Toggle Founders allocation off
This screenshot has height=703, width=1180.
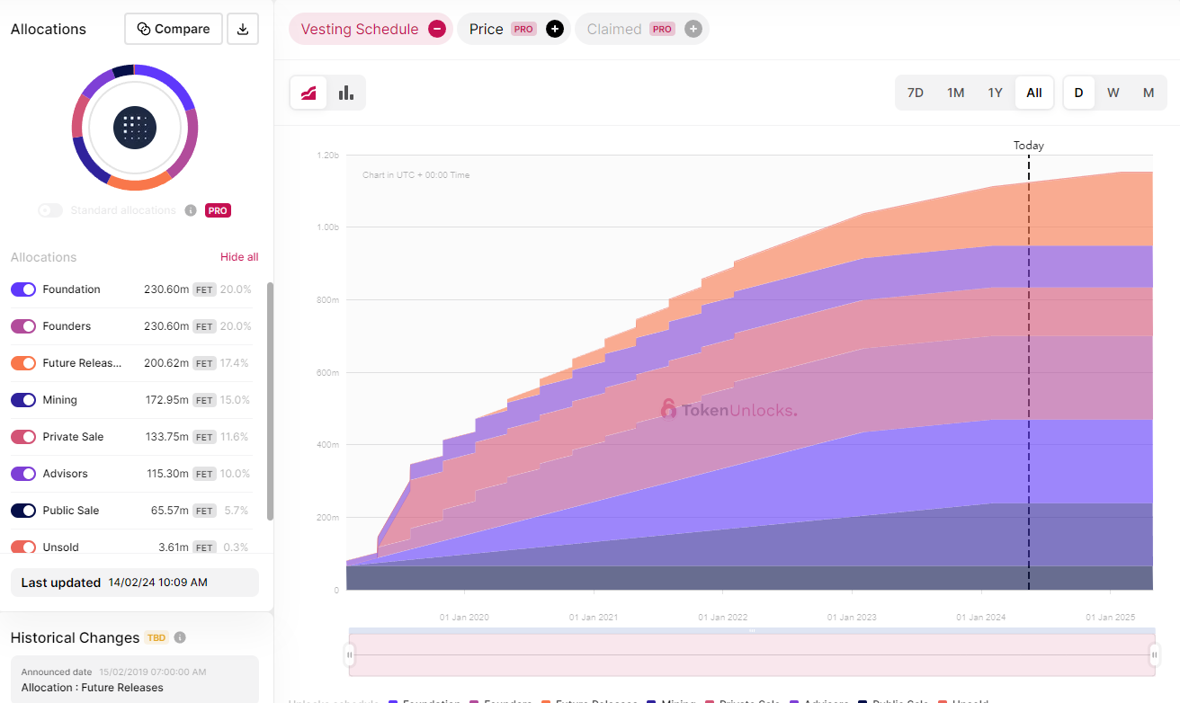(x=23, y=326)
